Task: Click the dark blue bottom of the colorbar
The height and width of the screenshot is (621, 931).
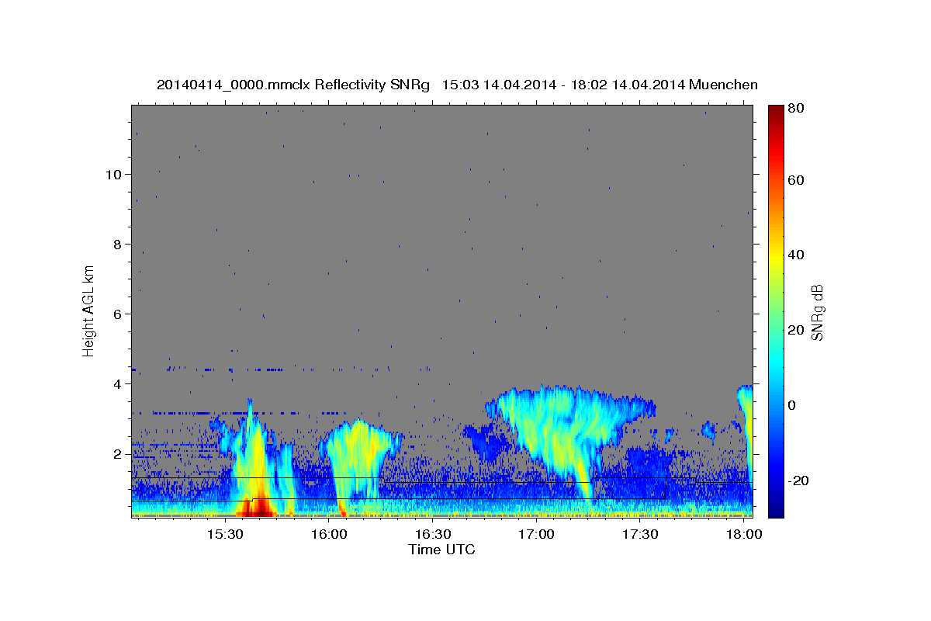Action: tap(775, 511)
